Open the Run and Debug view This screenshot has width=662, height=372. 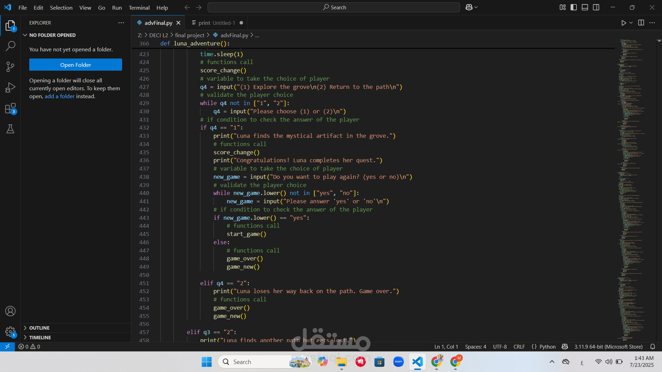tap(10, 87)
